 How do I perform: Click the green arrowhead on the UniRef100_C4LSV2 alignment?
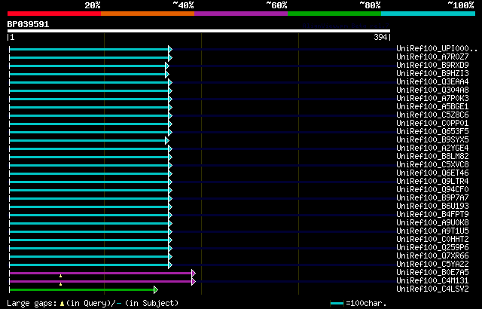pos(156,289)
